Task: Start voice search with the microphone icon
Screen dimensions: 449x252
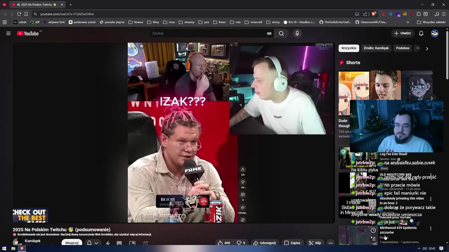Action: pos(297,33)
